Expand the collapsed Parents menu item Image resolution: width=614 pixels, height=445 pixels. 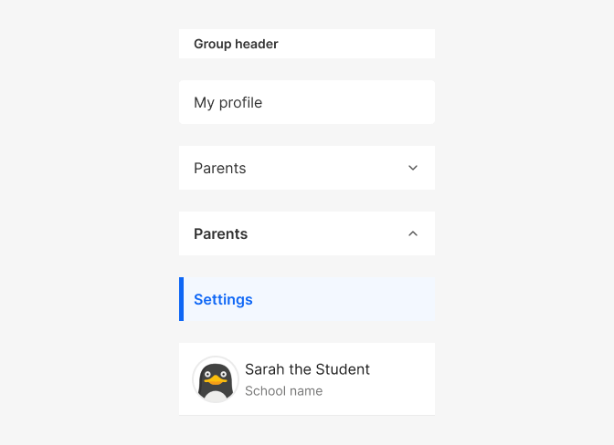click(x=307, y=168)
